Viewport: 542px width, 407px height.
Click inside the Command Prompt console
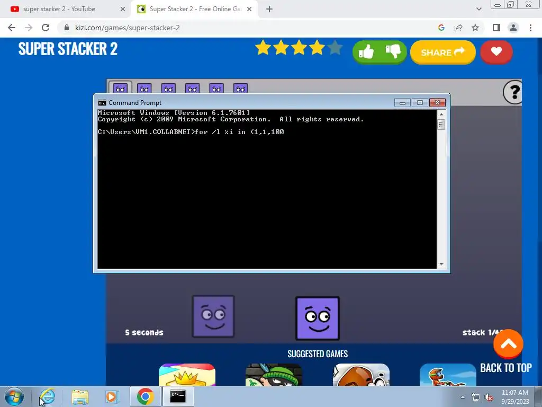click(x=267, y=189)
